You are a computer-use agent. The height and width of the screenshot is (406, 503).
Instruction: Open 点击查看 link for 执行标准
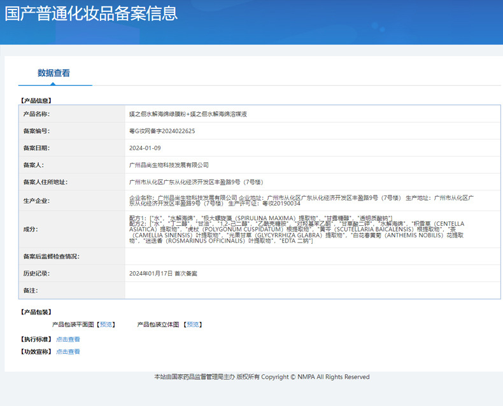pyautogui.click(x=68, y=339)
